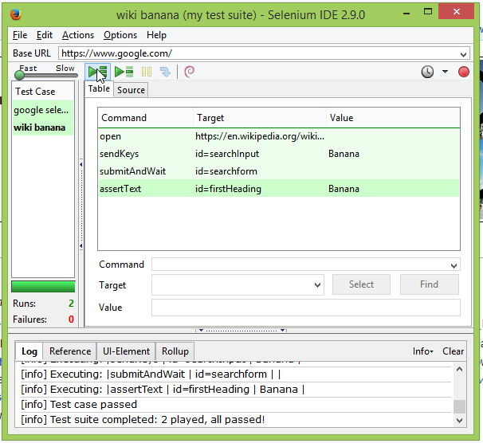The image size is (483, 443).
Task: Select the sendKeys command row
Action: tap(279, 154)
